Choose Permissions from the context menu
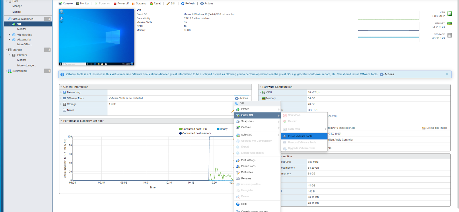 click(257, 166)
